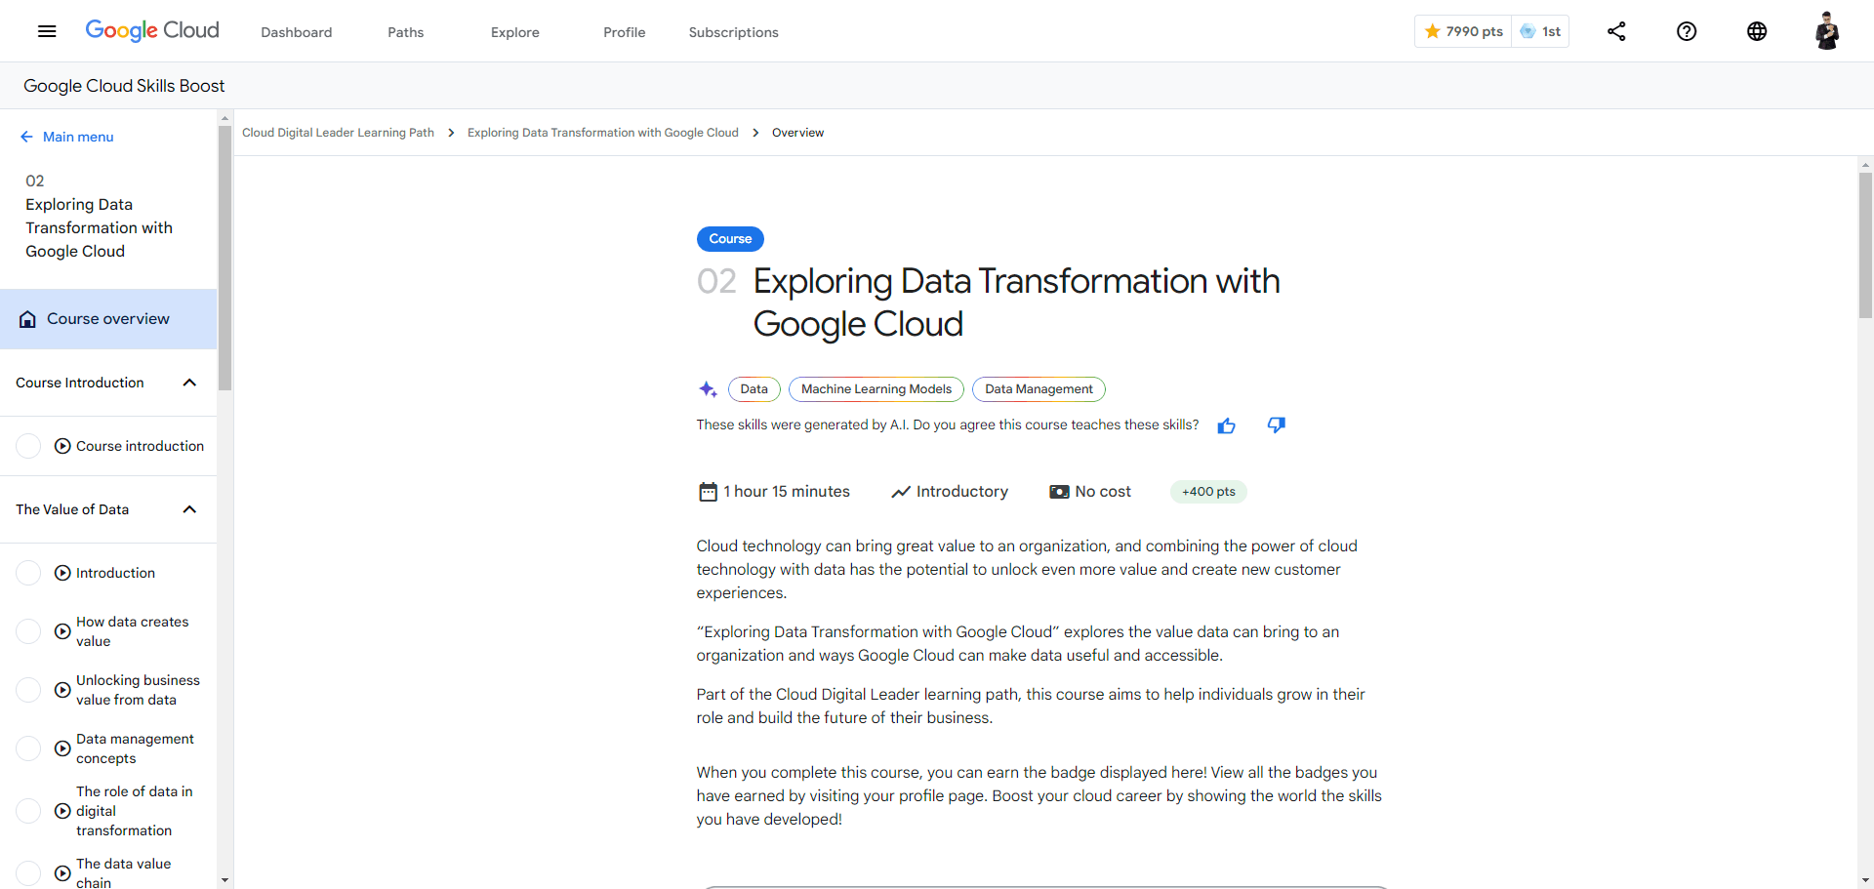Click the '1 hour 15 minutes' duration text

coord(787,492)
